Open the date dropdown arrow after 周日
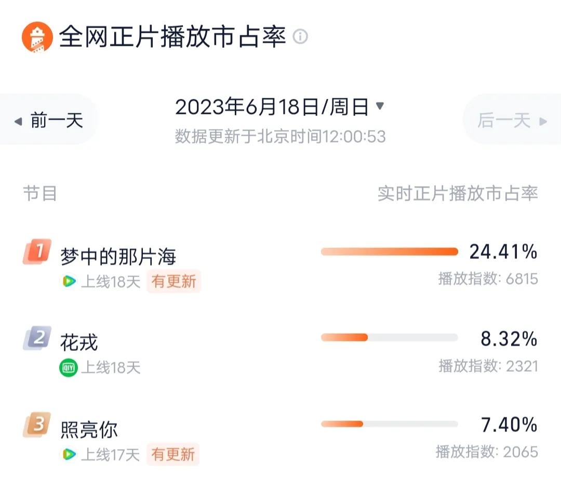 tap(380, 106)
